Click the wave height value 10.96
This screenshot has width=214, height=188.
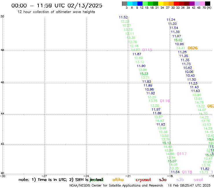[x=180, y=44]
